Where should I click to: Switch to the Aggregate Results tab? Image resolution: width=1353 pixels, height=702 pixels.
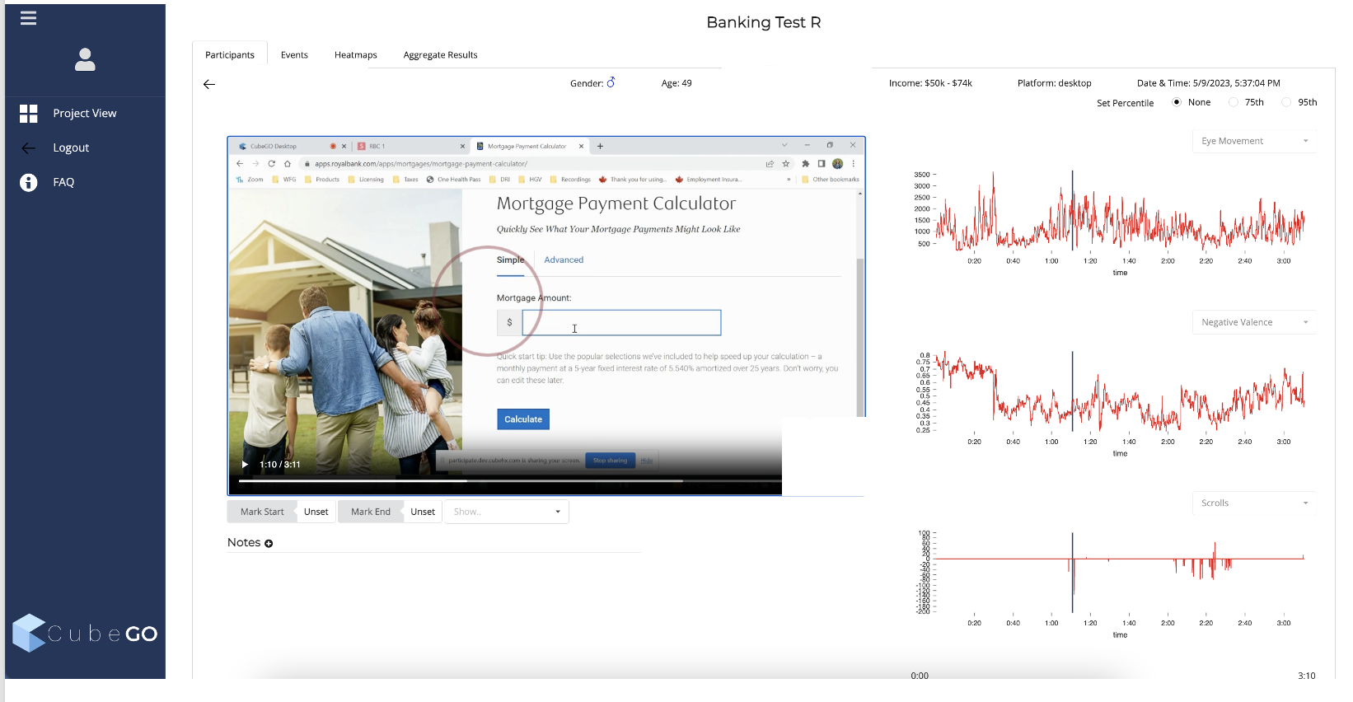click(x=441, y=55)
